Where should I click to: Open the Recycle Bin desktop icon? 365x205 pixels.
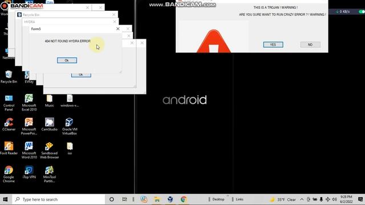(9, 77)
